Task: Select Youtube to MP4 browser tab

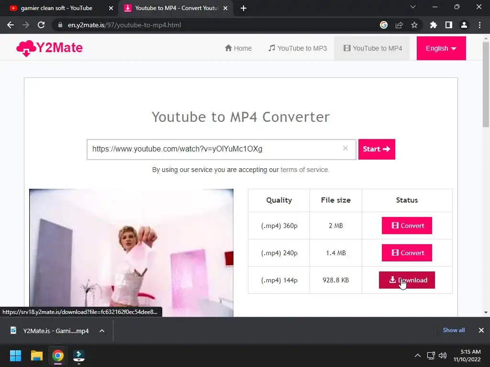Action: [x=176, y=8]
